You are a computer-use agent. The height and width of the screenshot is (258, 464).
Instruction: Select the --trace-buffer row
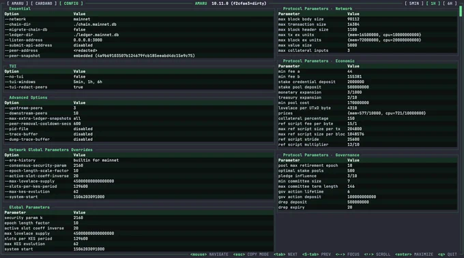[x=139, y=134]
